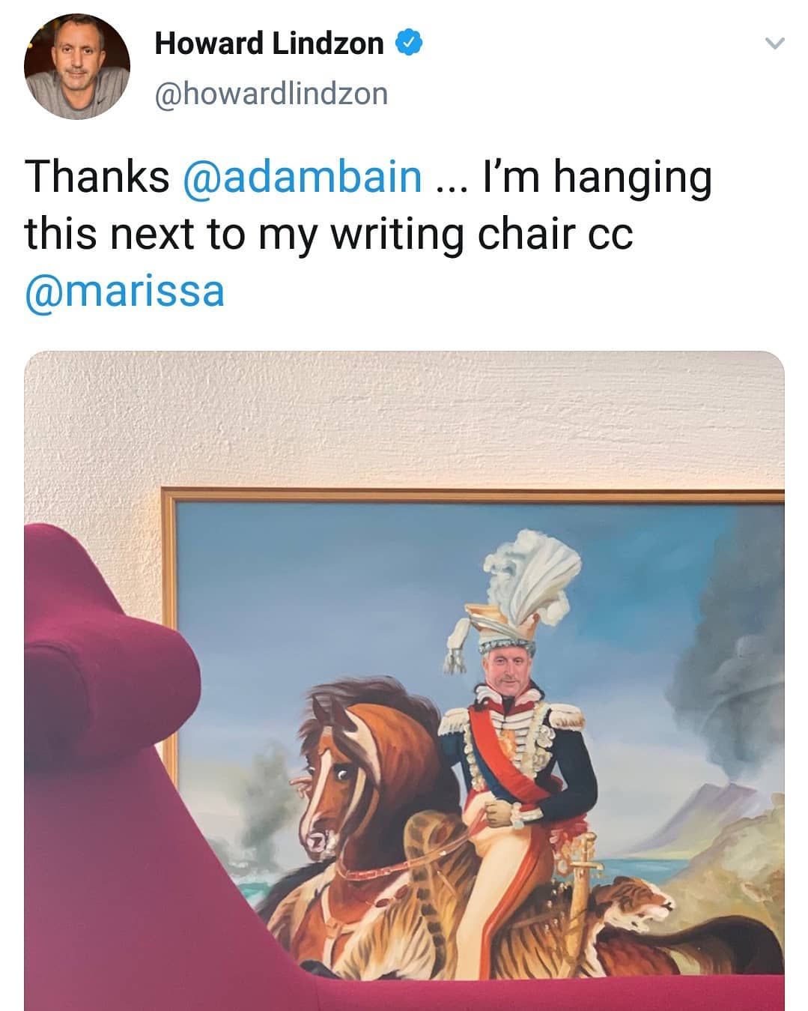This screenshot has height=1011, width=808.
Task: Follow the @adambain mention link
Action: 303,177
